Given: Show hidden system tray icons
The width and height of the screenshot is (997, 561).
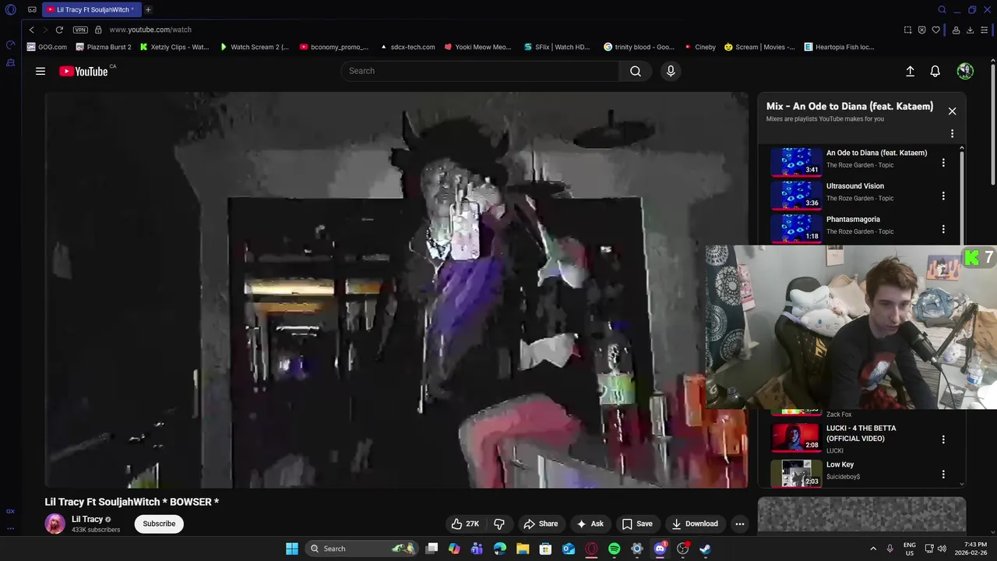Looking at the screenshot, I should click(873, 549).
